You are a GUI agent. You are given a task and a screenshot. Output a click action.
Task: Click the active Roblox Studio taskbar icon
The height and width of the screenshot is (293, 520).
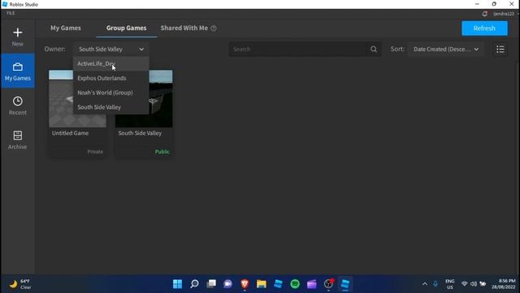coord(344,284)
